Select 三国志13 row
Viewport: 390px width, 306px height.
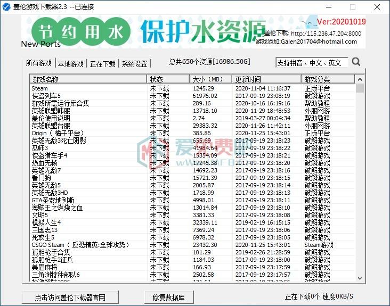coord(192,230)
